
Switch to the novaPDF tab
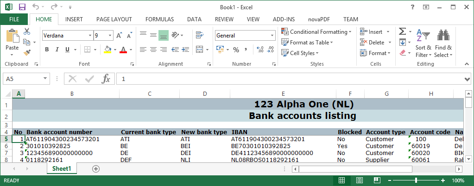[319, 19]
